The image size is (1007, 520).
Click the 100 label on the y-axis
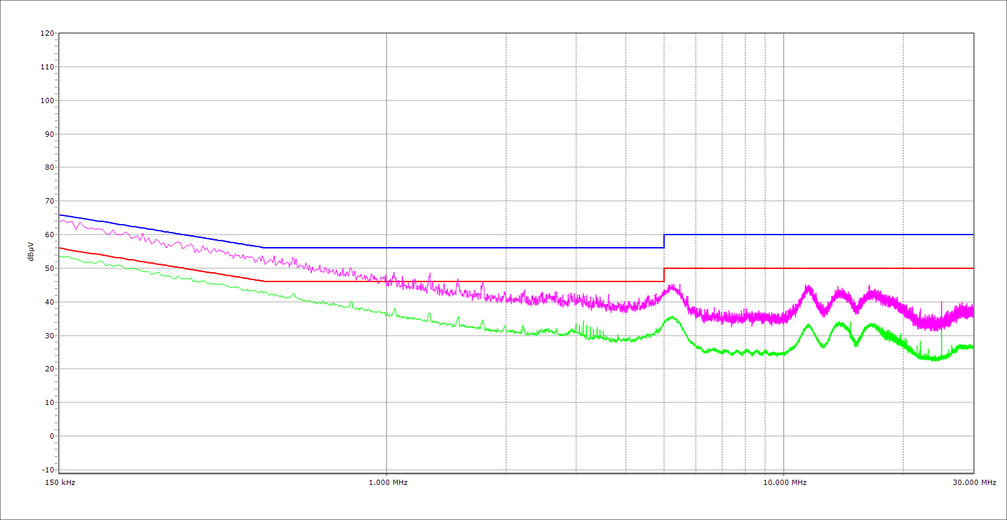click(x=46, y=100)
